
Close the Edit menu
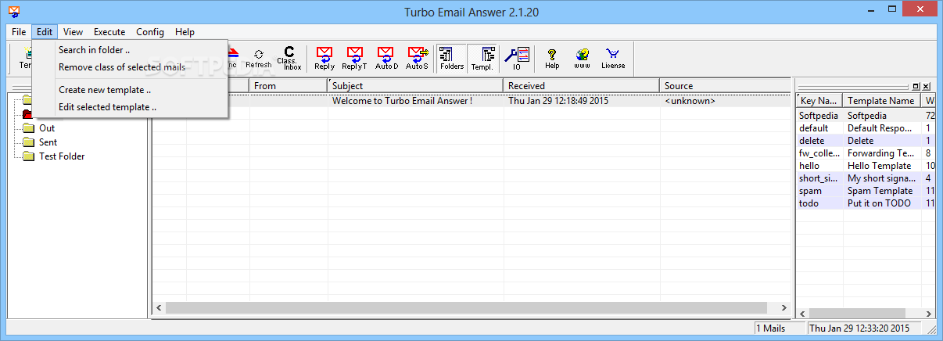coord(45,32)
